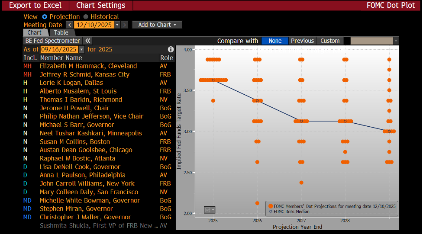Click the single 2025 dot at 3.375
Image resolution: width=423 pixels, height=234 pixels.
pyautogui.click(x=213, y=100)
